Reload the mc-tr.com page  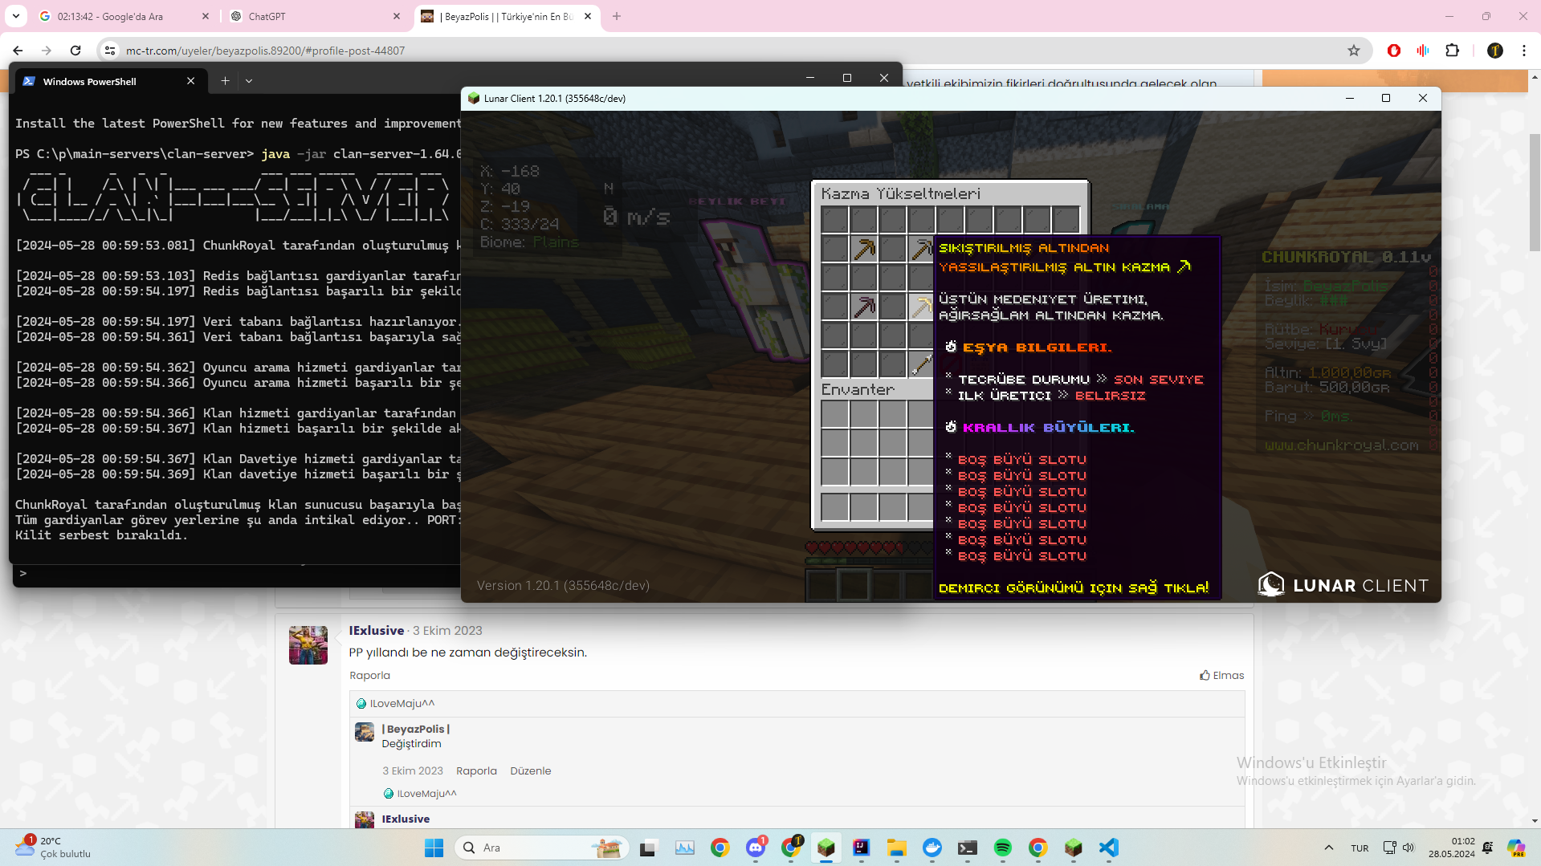pos(75,51)
